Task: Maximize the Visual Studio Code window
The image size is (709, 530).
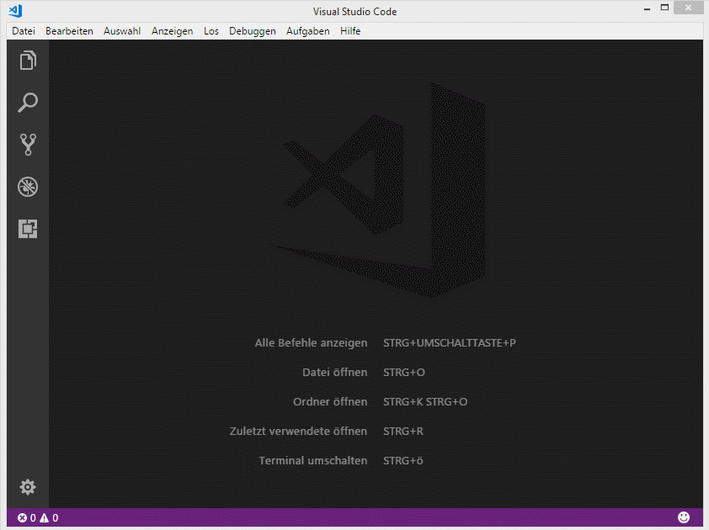Action: tap(664, 8)
